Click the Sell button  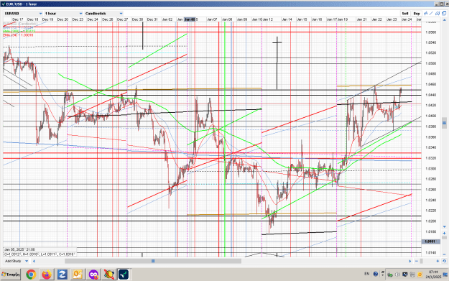405,14
